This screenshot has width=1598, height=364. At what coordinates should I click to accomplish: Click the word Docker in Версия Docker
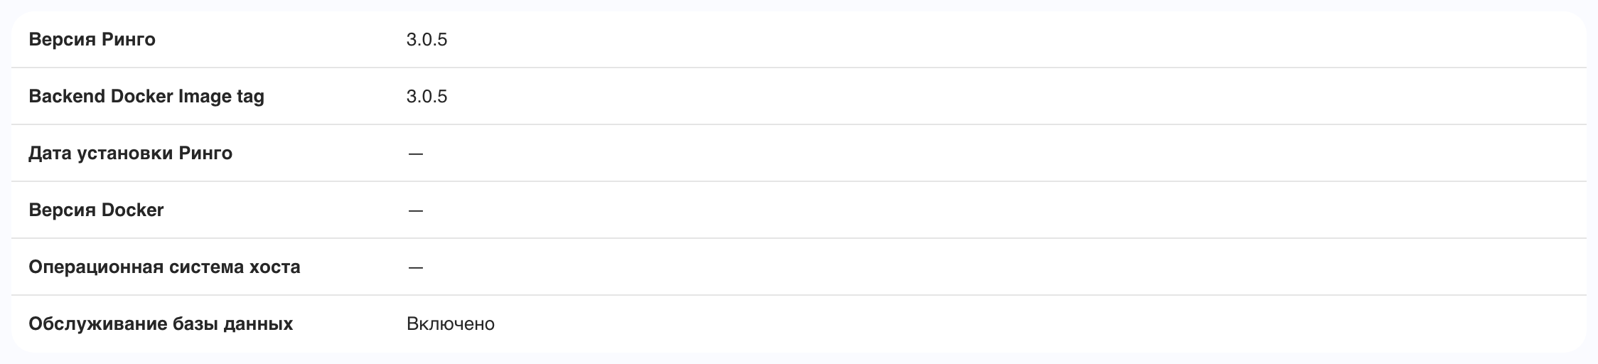[x=133, y=210]
